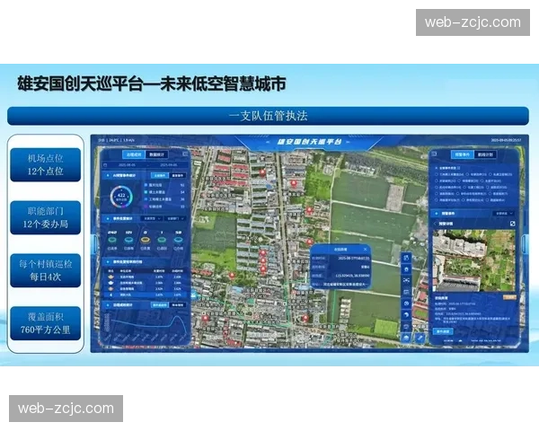The image size is (539, 431).
Task: Open the first dropdown in 事件处置统计 header
Action: pyautogui.click(x=152, y=218)
